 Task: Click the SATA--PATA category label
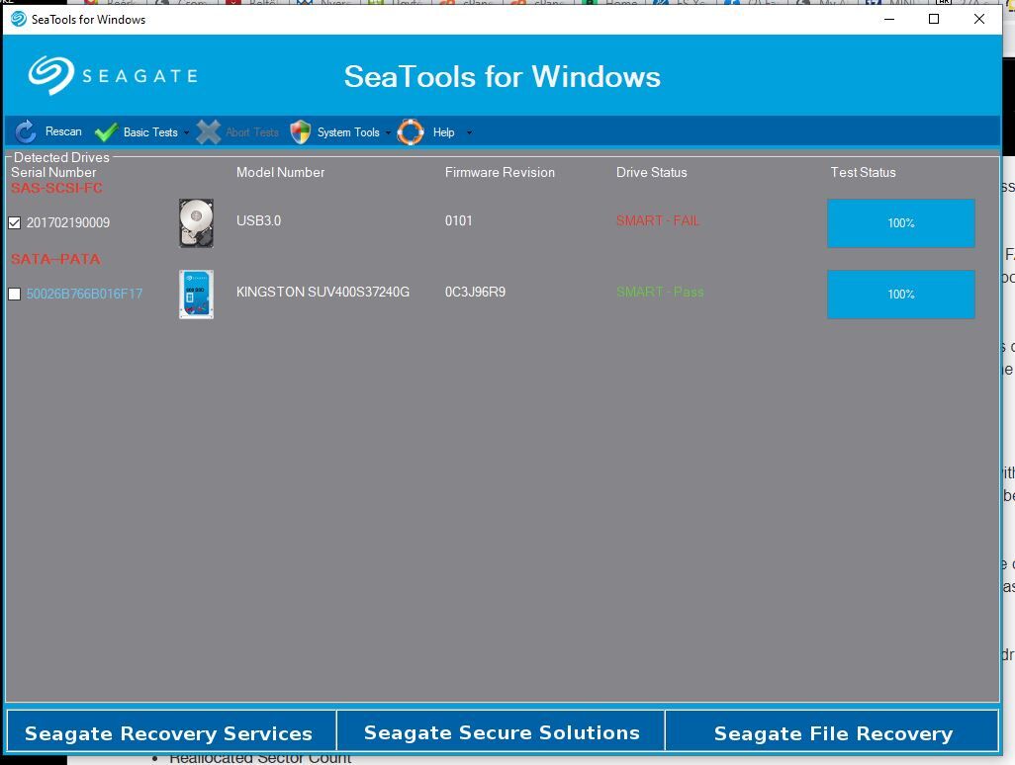pos(55,259)
